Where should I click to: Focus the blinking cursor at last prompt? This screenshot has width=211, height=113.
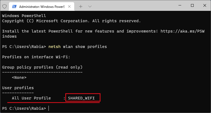tap(48, 108)
